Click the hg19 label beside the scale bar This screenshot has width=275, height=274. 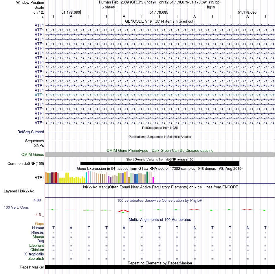pyautogui.click(x=211, y=7)
